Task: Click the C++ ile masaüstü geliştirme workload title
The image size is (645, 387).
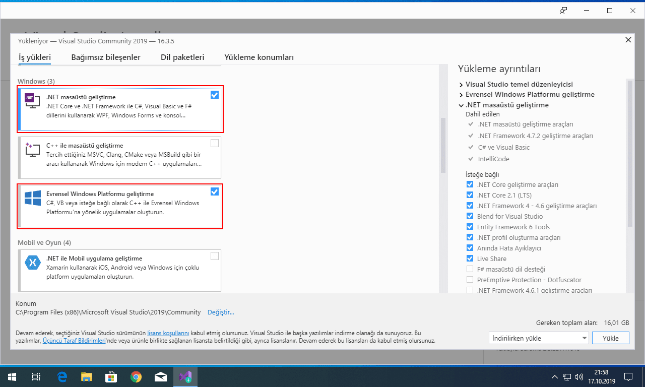Action: [x=85, y=146]
